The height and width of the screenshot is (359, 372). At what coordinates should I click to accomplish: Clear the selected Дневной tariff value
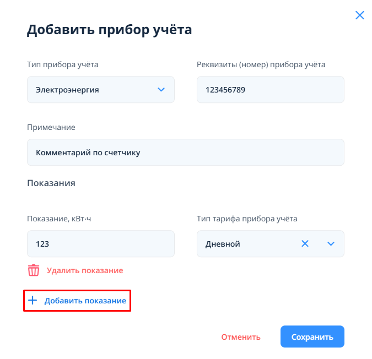[x=305, y=243]
